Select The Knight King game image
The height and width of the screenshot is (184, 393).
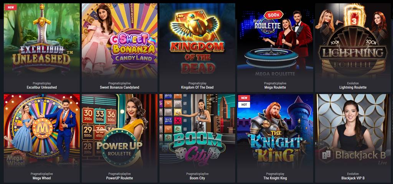coord(275,132)
